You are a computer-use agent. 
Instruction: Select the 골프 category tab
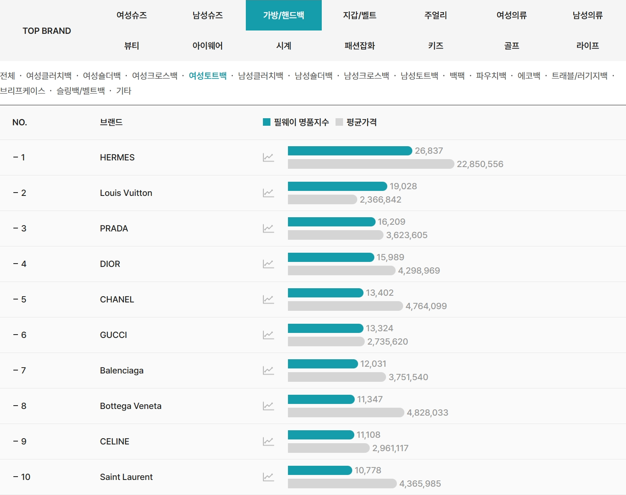pos(512,46)
